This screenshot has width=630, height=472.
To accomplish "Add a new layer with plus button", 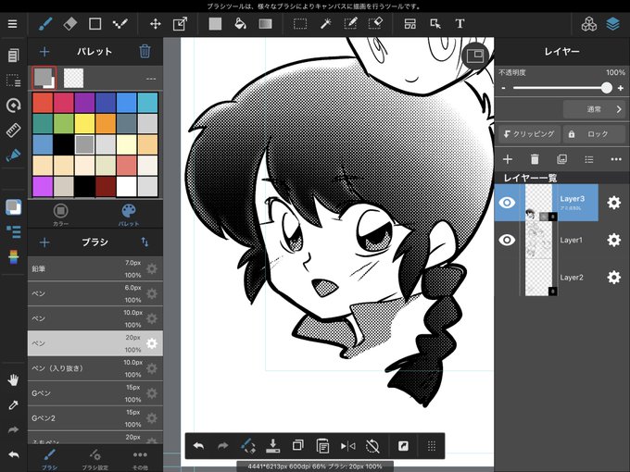I will (508, 159).
